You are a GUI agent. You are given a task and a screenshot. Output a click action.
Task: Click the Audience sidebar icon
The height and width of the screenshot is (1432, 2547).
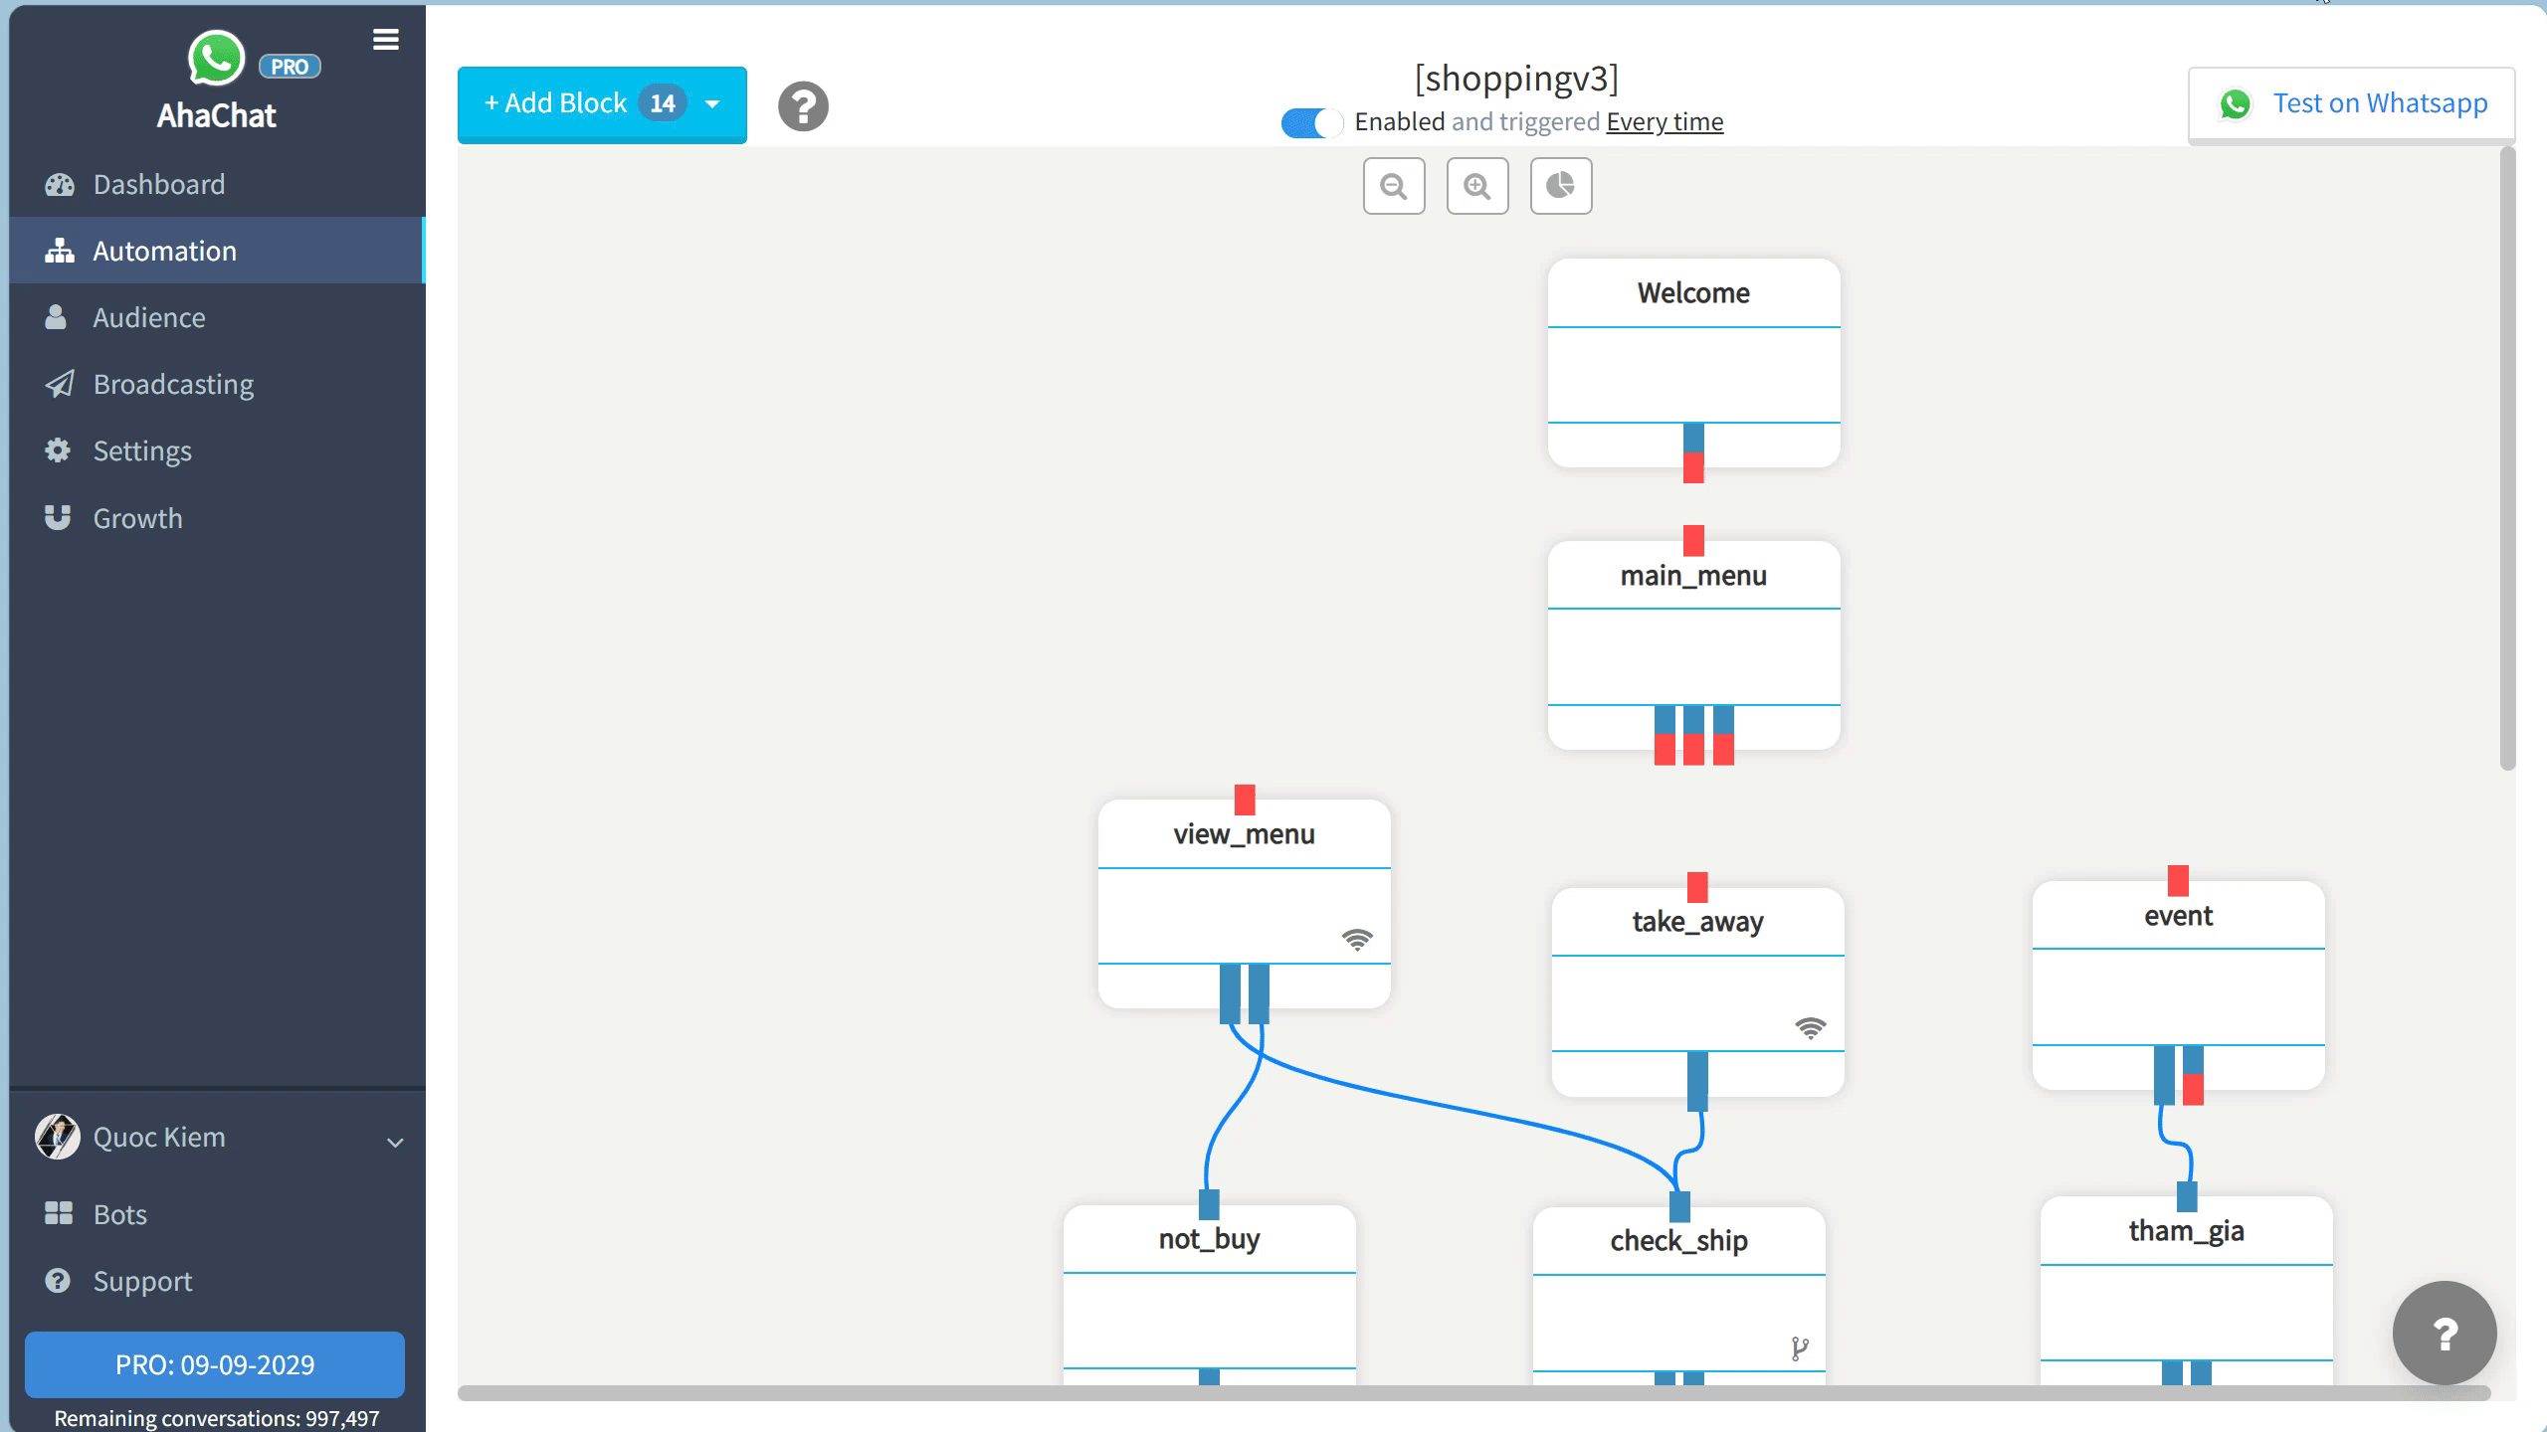56,317
